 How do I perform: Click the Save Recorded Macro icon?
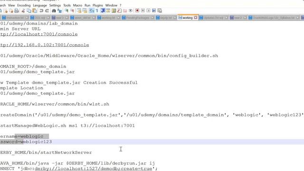coord(160,10)
